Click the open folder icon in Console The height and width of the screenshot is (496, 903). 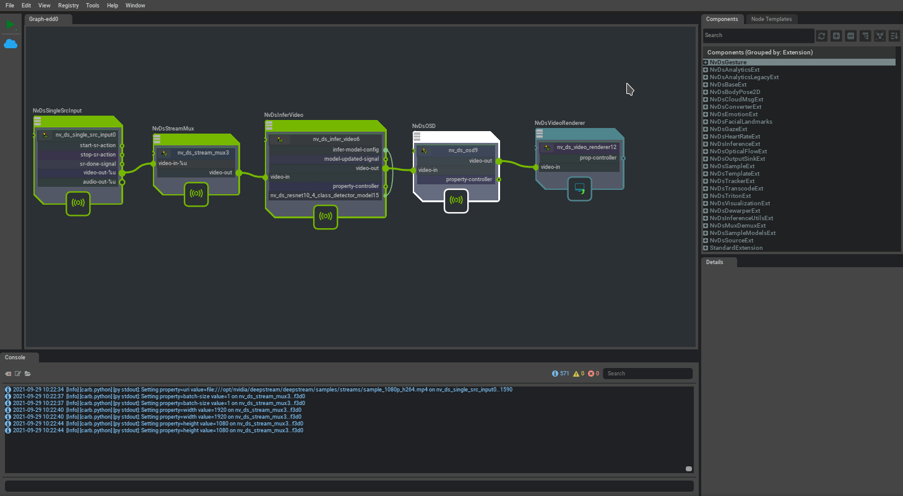pyautogui.click(x=28, y=374)
